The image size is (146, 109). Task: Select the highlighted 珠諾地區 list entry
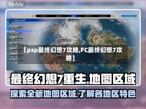click(x=12, y=31)
